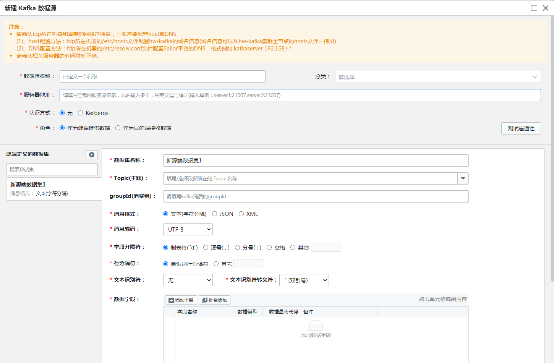Select 自识别行分隔符 row delimiter
554x363 pixels.
pyautogui.click(x=166, y=264)
